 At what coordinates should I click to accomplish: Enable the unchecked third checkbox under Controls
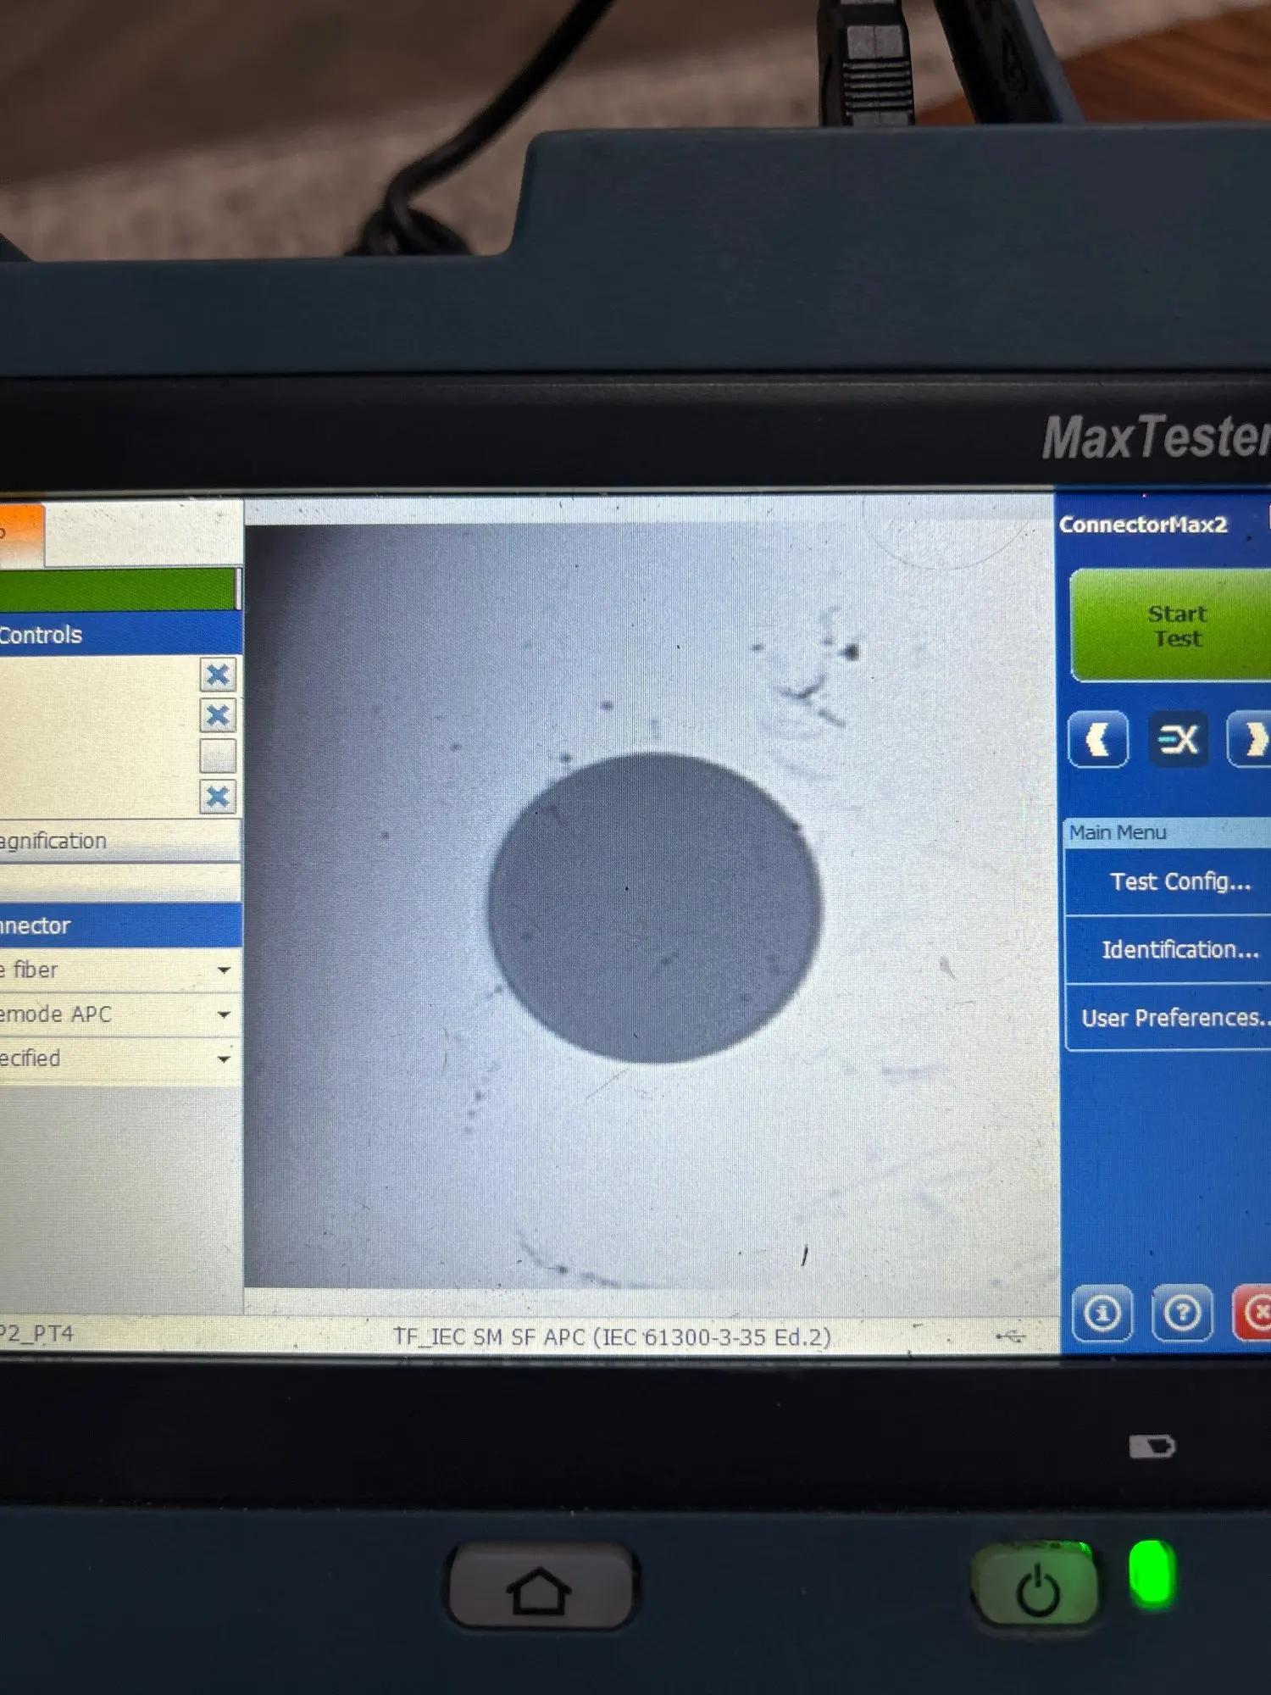click(x=218, y=756)
